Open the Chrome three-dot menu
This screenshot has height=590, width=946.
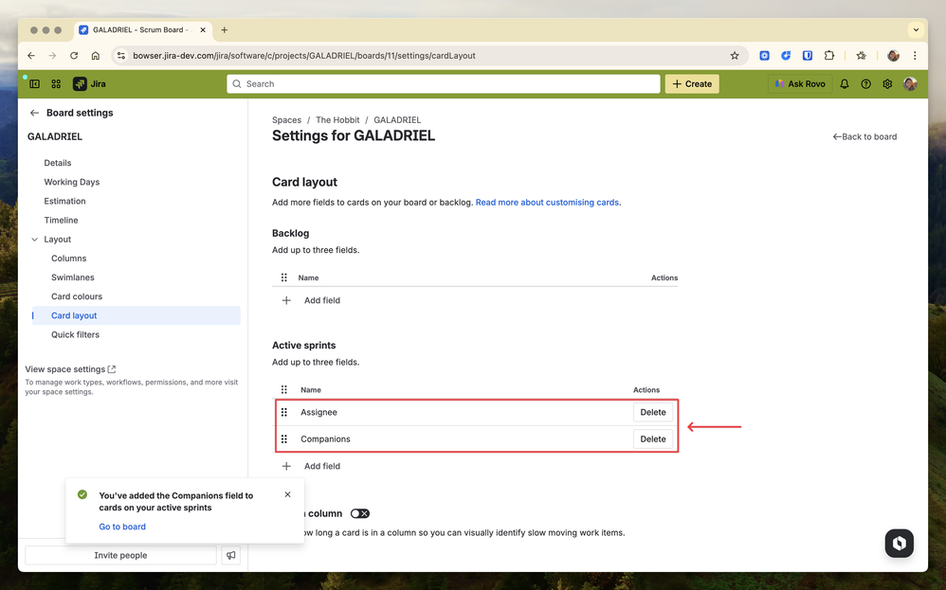click(915, 56)
